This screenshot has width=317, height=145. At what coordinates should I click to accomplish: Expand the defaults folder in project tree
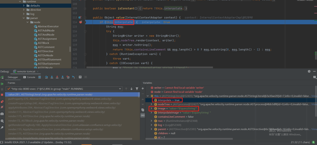(x=24, y=6)
